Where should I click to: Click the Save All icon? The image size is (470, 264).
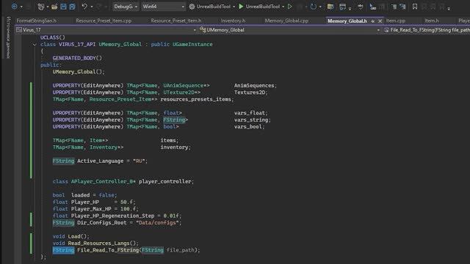tap(72, 7)
